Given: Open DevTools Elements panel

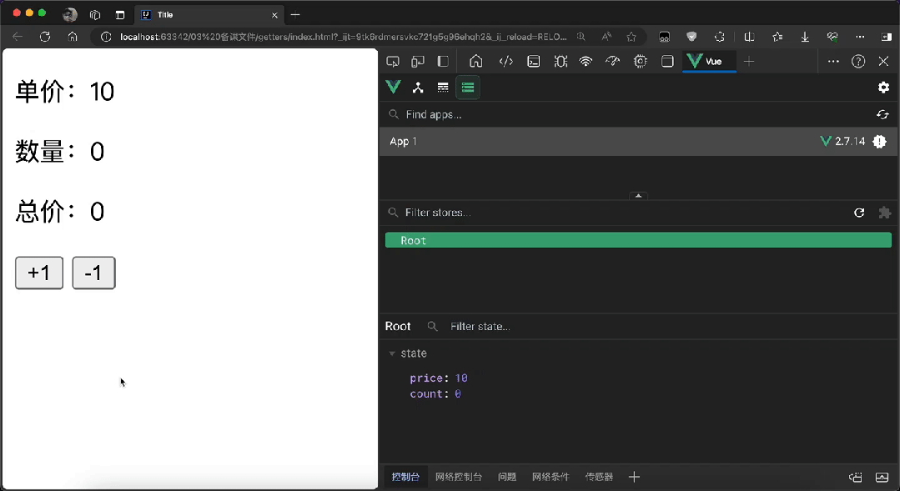Looking at the screenshot, I should [x=505, y=62].
